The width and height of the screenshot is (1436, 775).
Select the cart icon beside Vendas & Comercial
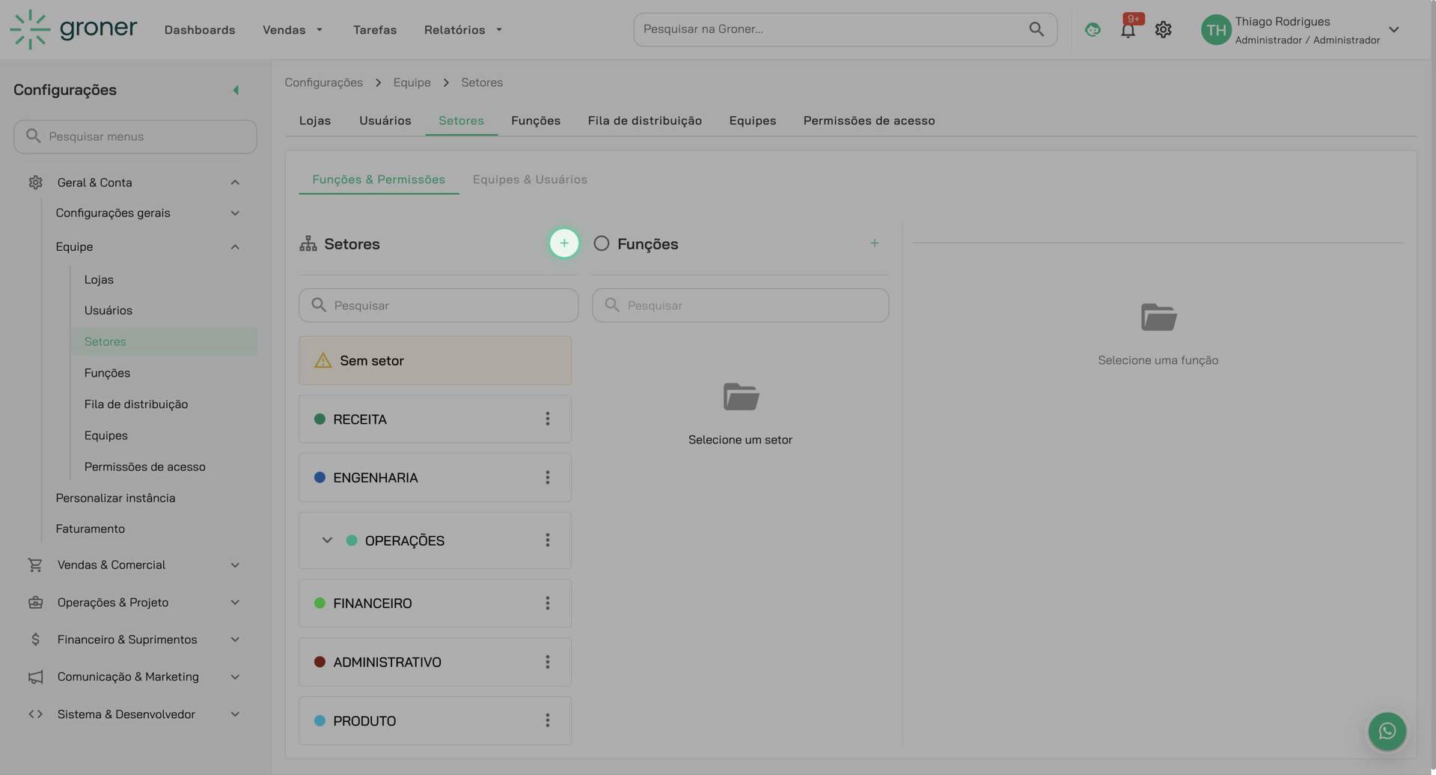34,565
